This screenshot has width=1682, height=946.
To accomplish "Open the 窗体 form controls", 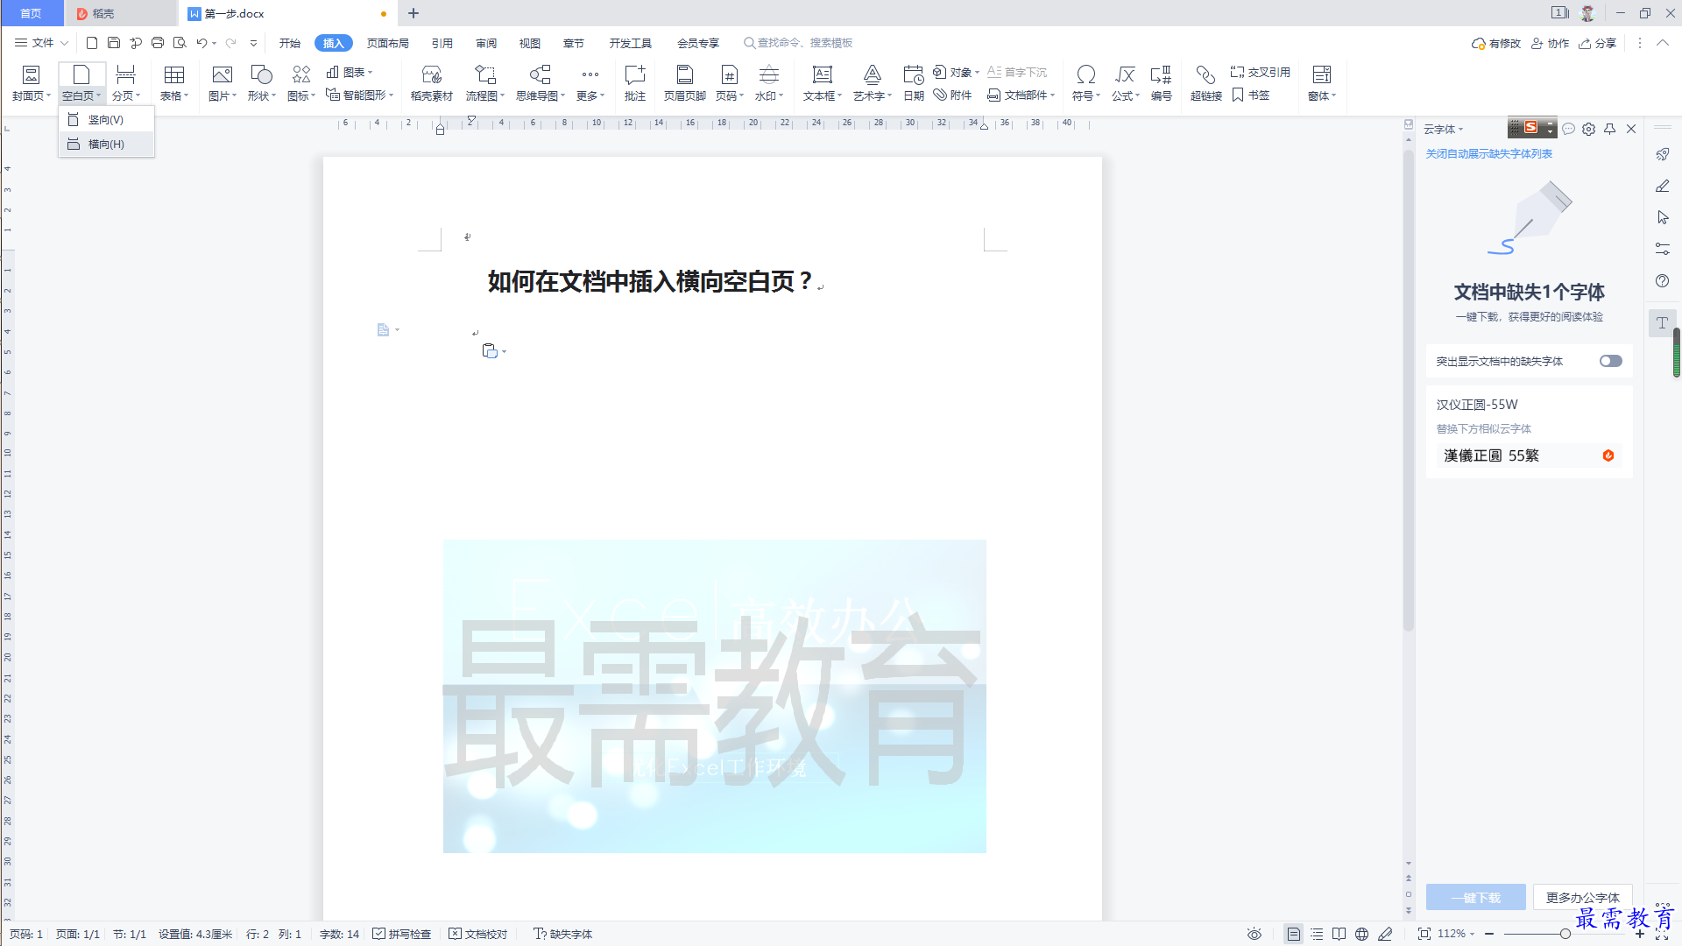I will (1322, 84).
